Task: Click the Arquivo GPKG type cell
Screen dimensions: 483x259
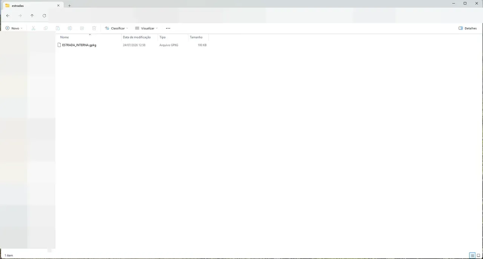Action: point(169,45)
